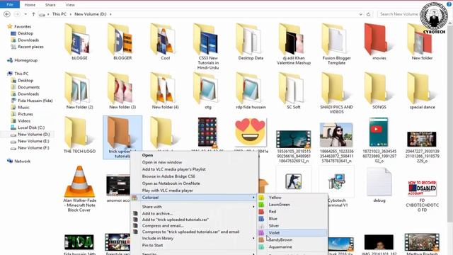Viewport: 453px width, 255px height.
Task: Open Fida Hussain (fida) in sidebar
Action: (x=35, y=101)
